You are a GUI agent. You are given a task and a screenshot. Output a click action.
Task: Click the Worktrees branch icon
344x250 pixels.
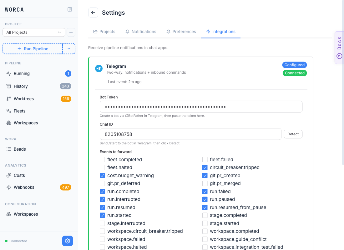tap(9, 99)
